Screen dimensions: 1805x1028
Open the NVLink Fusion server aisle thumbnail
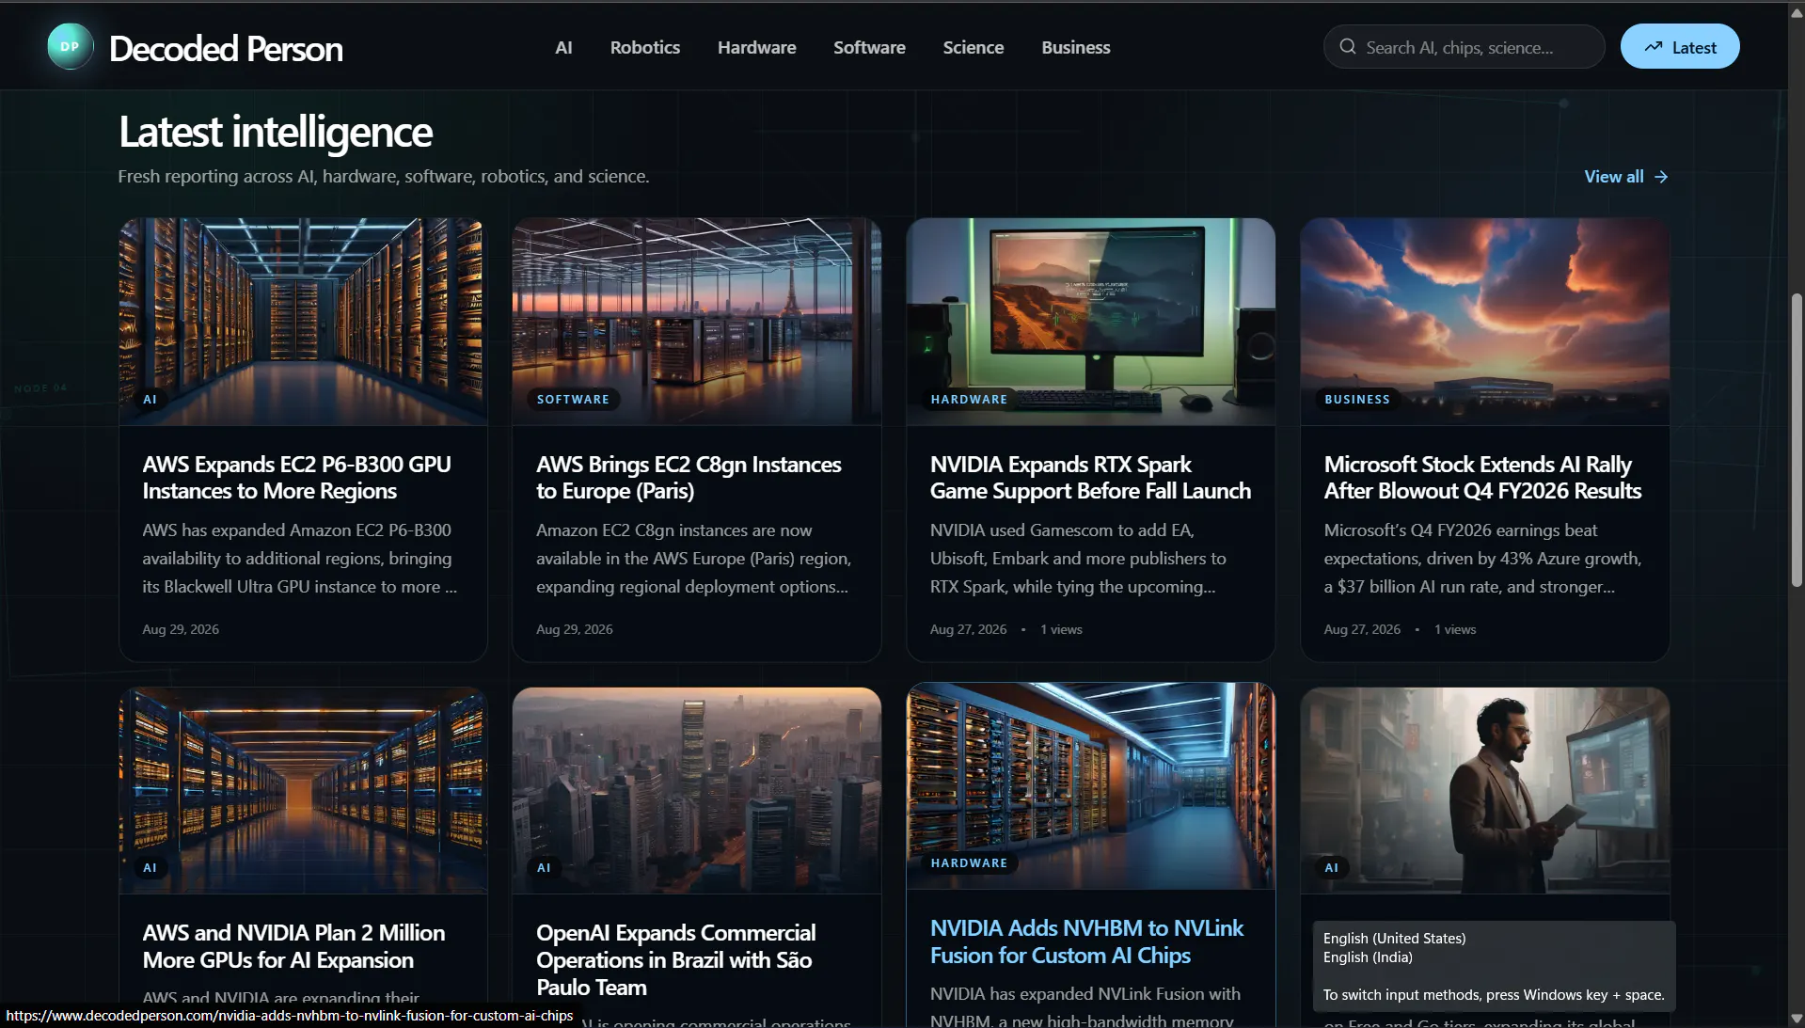coord(1090,785)
